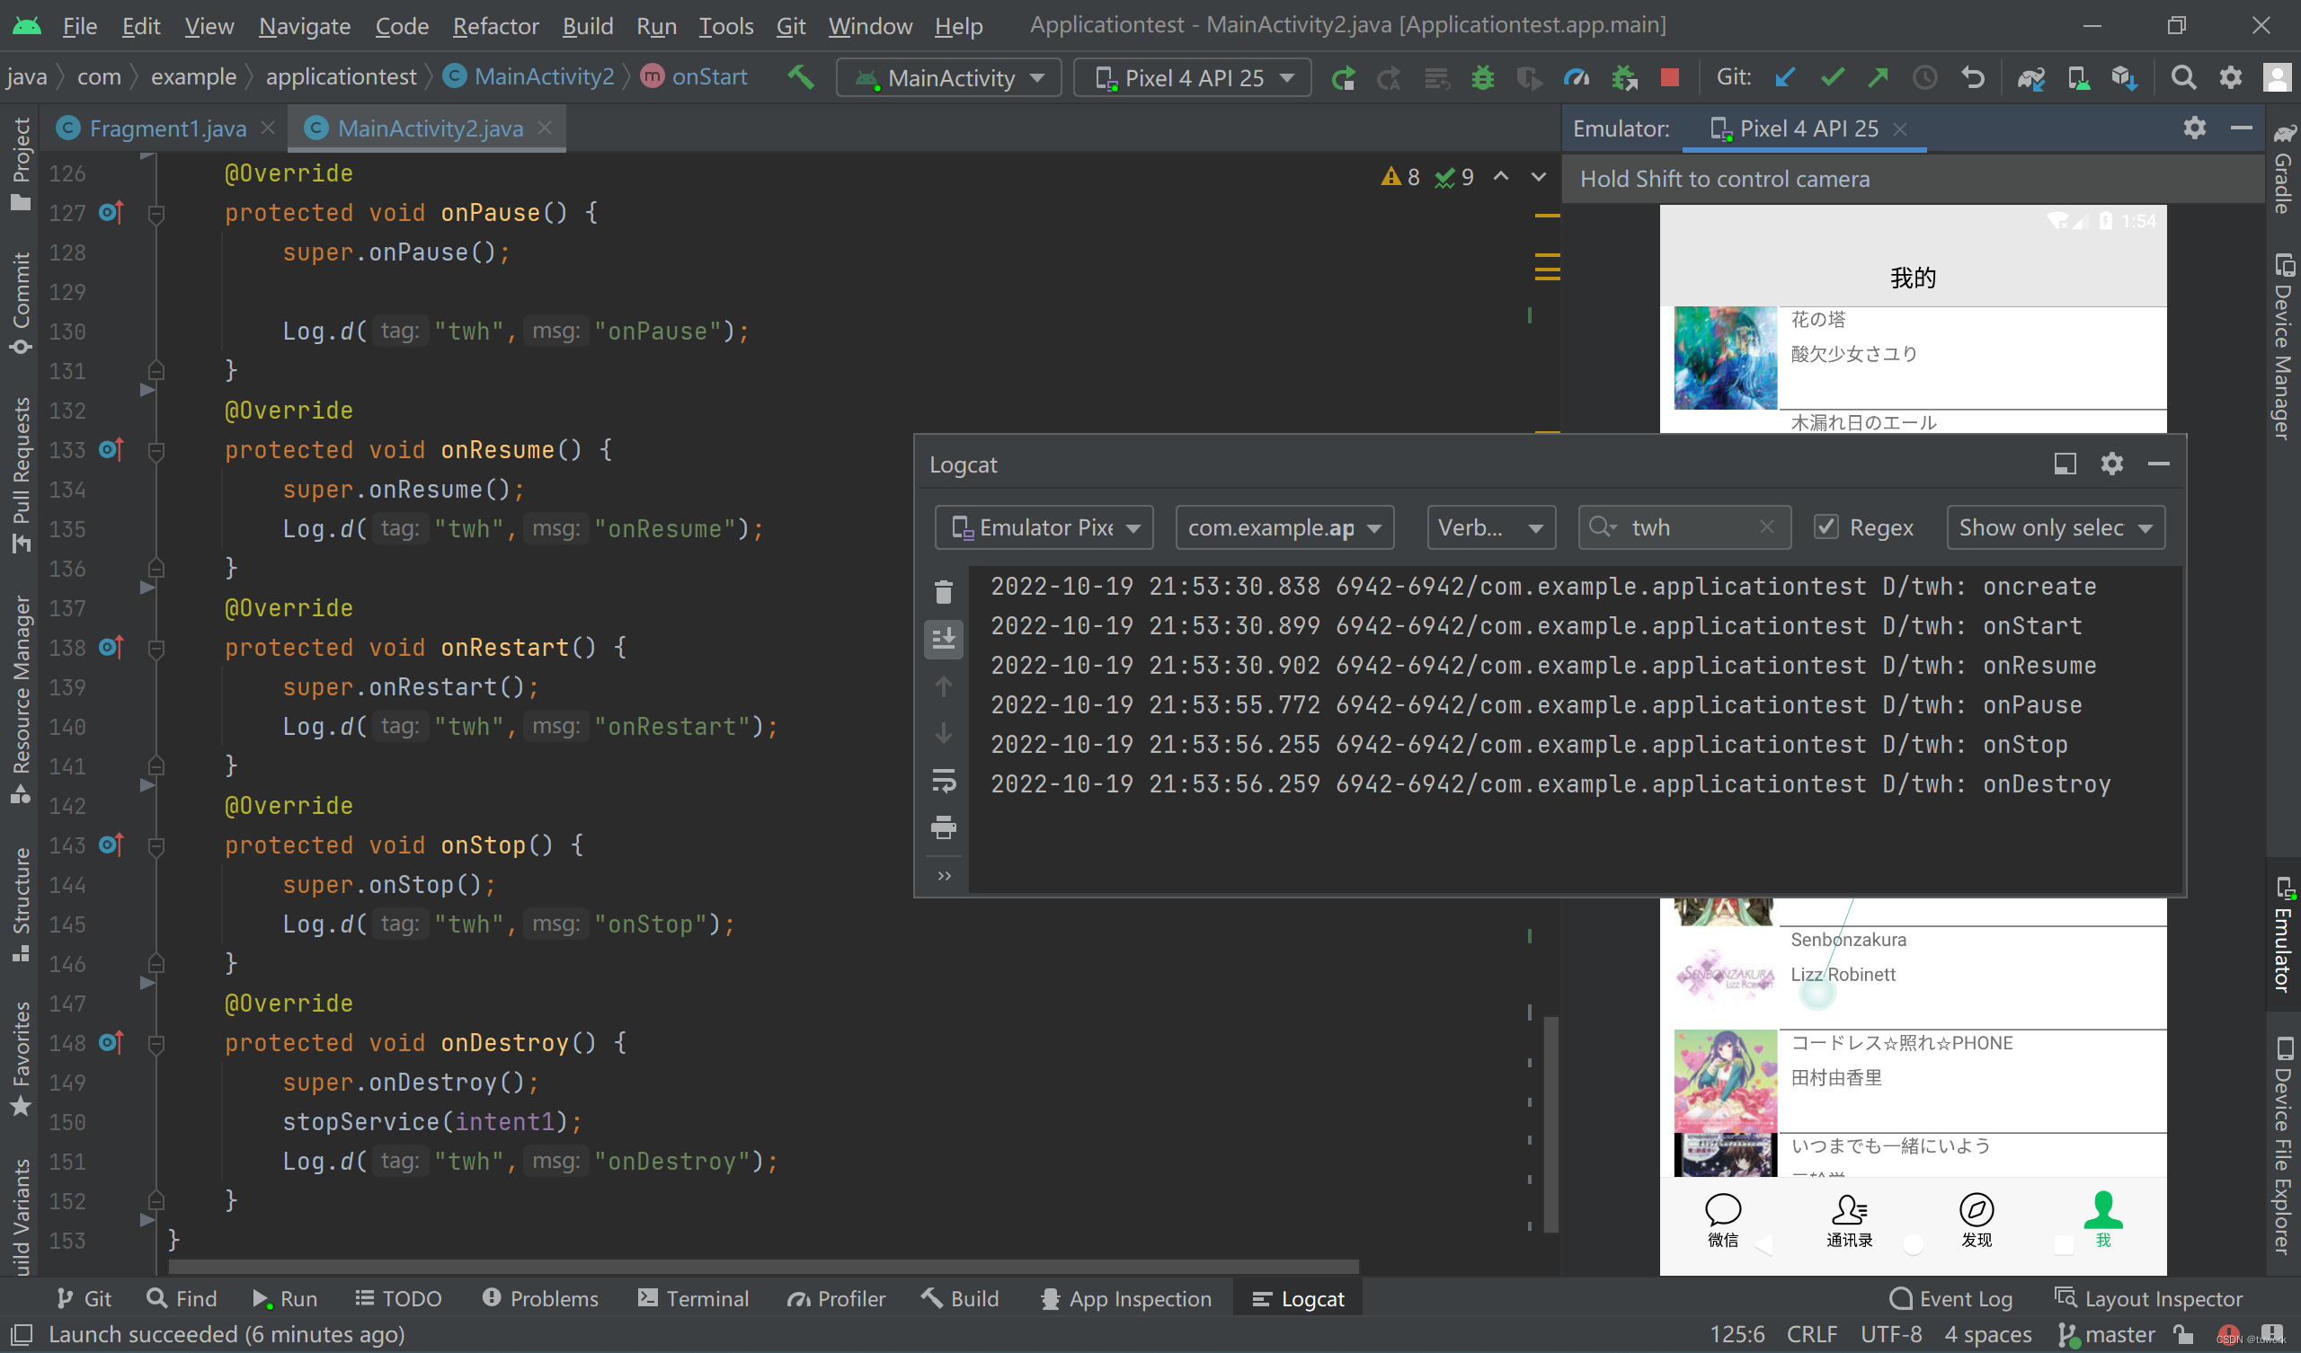Click the Git Rollback undo icon
Image resolution: width=2301 pixels, height=1353 pixels.
(x=1972, y=77)
